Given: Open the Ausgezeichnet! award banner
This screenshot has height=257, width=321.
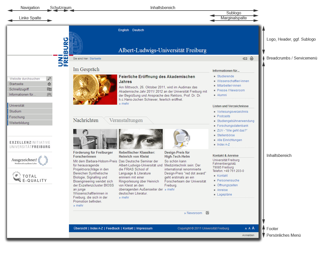Looking at the screenshot, I should 30,160.
